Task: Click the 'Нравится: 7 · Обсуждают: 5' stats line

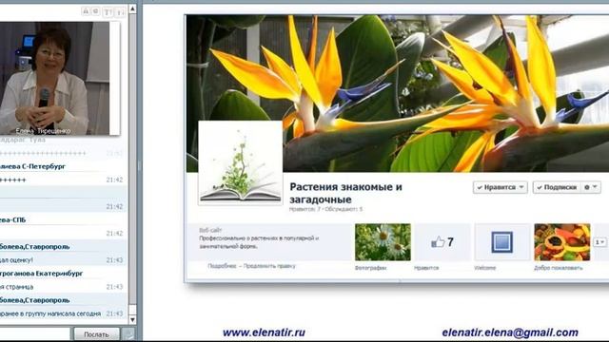Action: 325,209
